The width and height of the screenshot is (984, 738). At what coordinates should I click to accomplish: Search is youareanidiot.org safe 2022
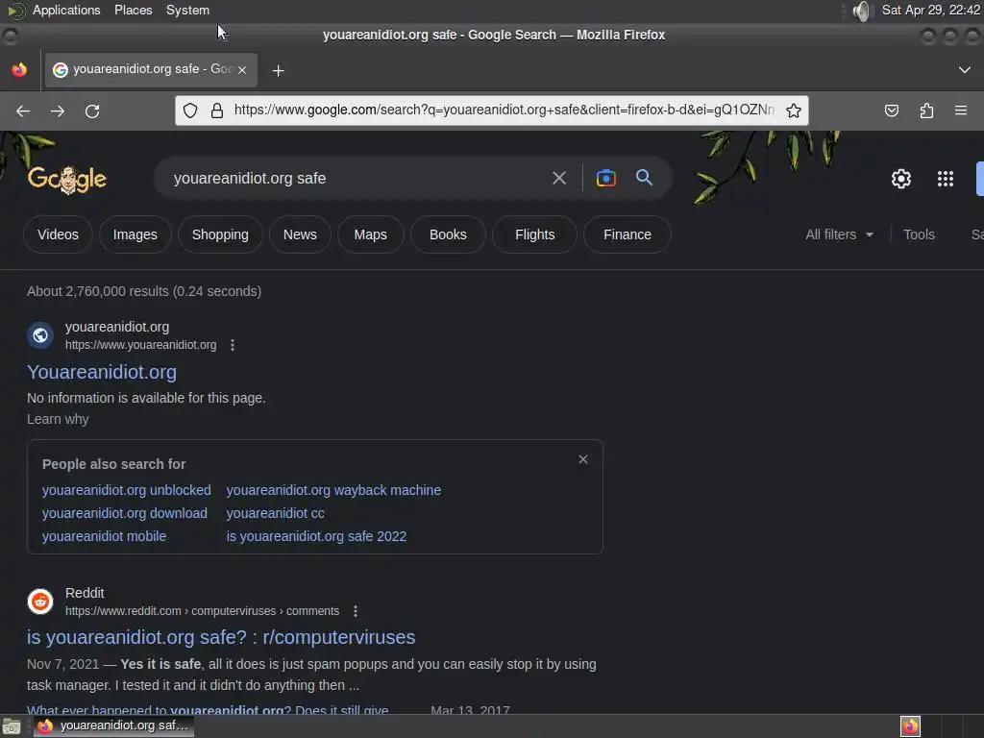pos(316,536)
